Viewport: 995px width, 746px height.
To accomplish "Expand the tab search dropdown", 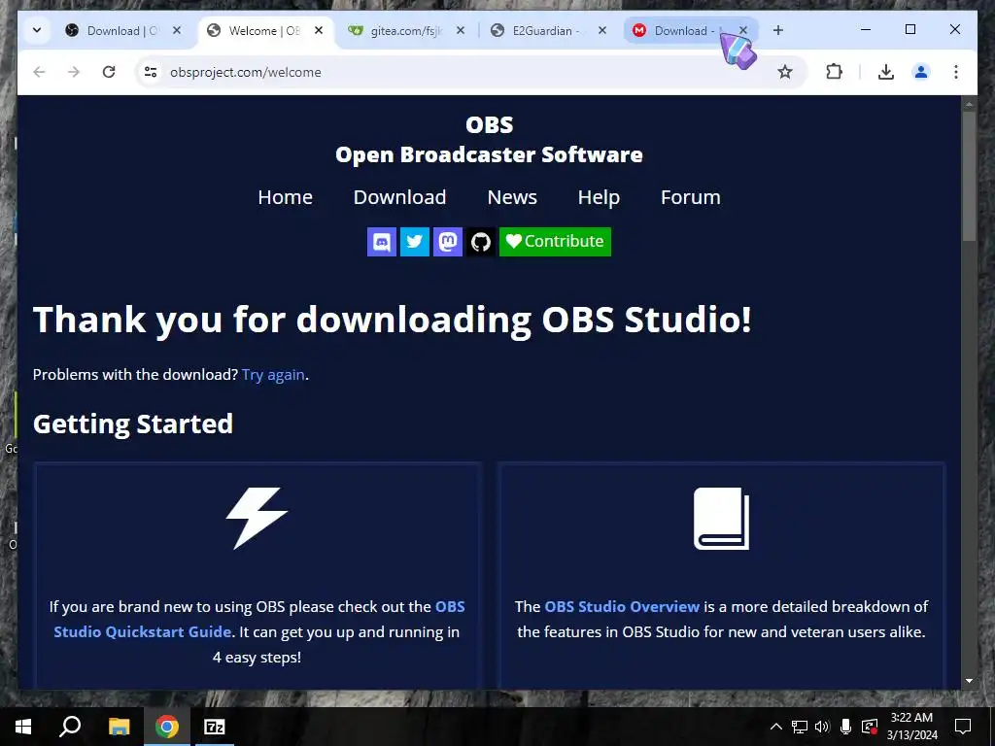I will [x=37, y=30].
